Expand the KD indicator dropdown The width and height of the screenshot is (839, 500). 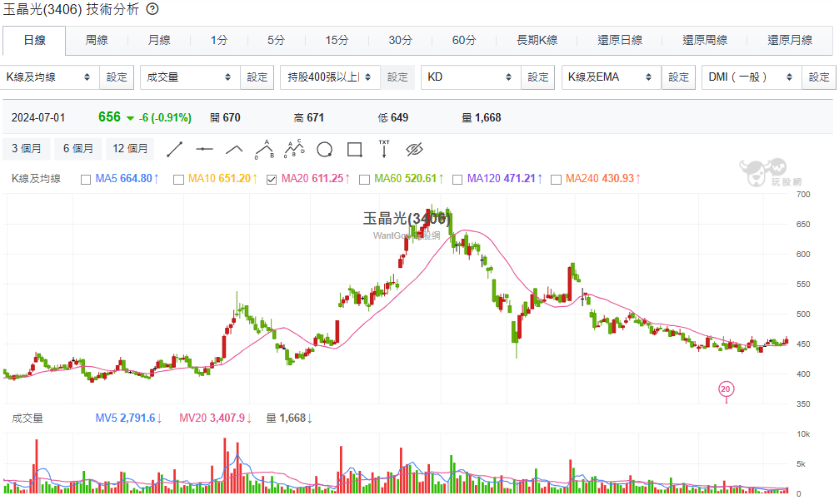coord(470,77)
